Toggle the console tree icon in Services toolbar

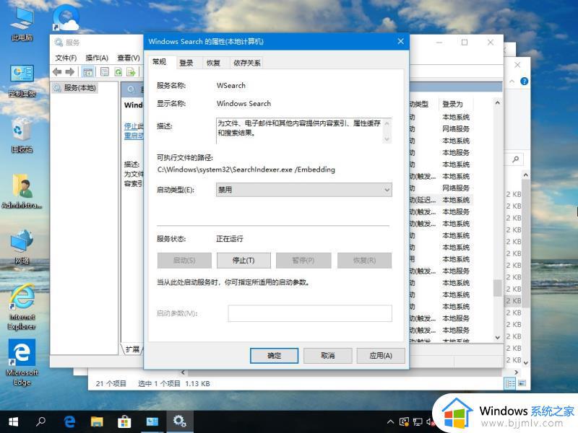(87, 71)
